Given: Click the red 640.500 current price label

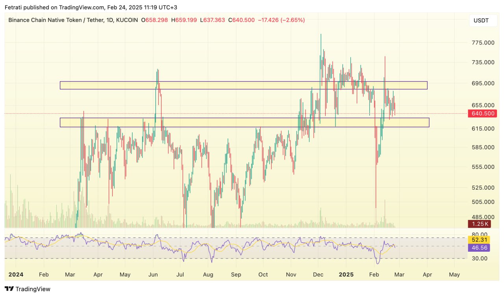Looking at the screenshot, I should [x=483, y=114].
